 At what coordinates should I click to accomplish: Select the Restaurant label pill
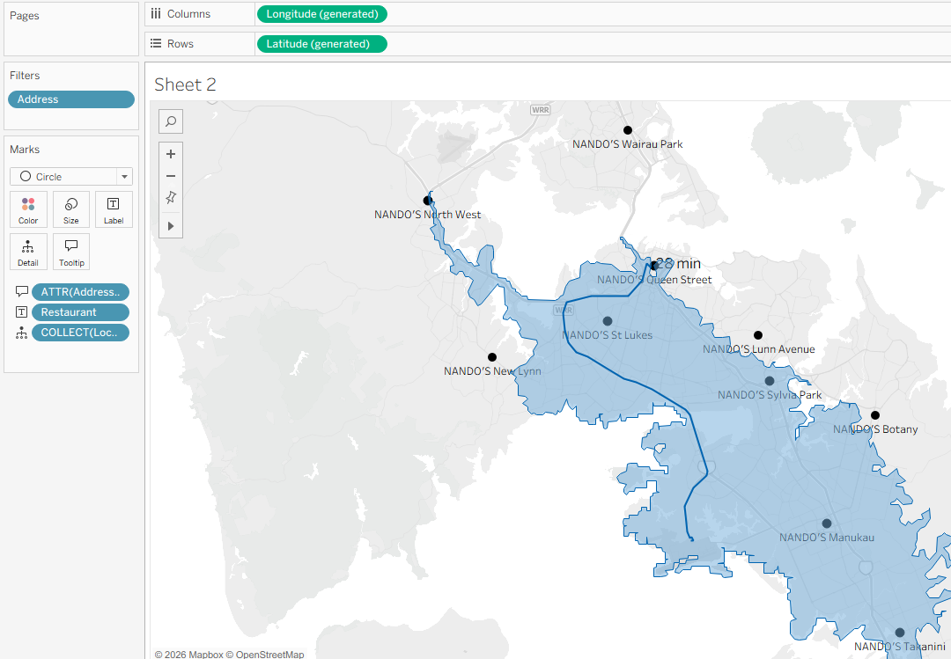point(80,312)
